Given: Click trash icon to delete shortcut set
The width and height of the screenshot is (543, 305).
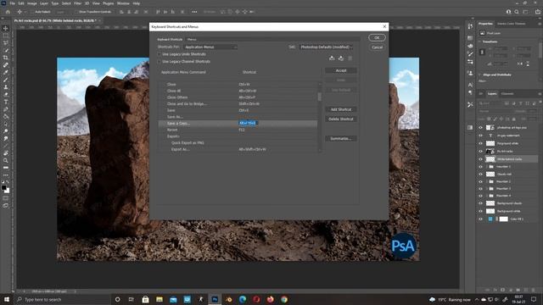Looking at the screenshot, I should pyautogui.click(x=350, y=58).
